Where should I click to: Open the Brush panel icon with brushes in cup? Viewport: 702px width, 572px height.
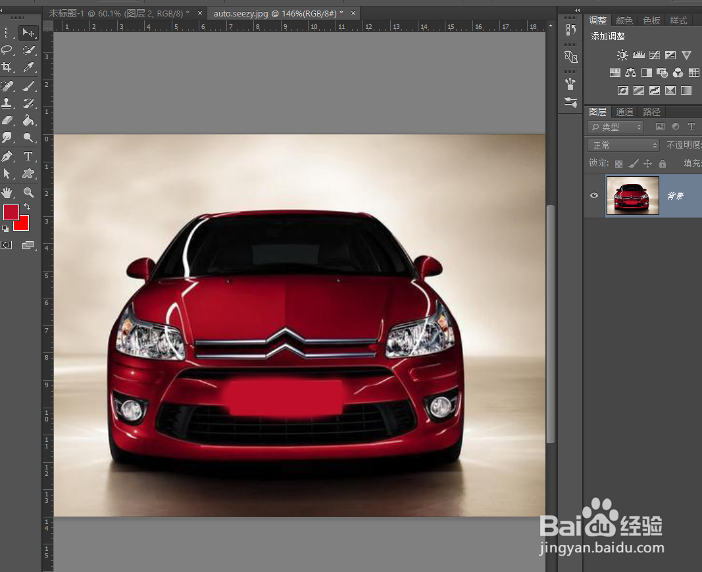570,83
